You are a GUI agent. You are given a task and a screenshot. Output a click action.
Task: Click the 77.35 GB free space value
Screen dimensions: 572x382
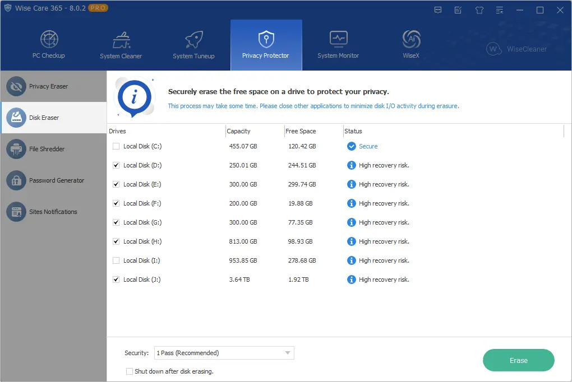point(301,222)
